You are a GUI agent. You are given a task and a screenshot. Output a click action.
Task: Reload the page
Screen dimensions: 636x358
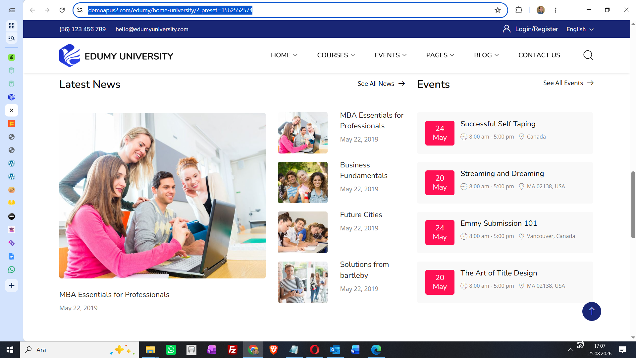point(62,10)
